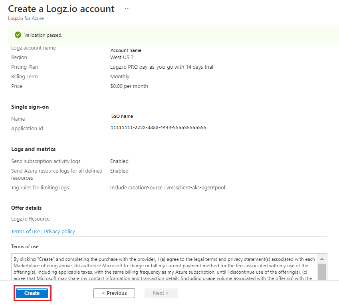This screenshot has width=339, height=306.
Task: Click the 'Billing Term' label
Action: [24, 77]
